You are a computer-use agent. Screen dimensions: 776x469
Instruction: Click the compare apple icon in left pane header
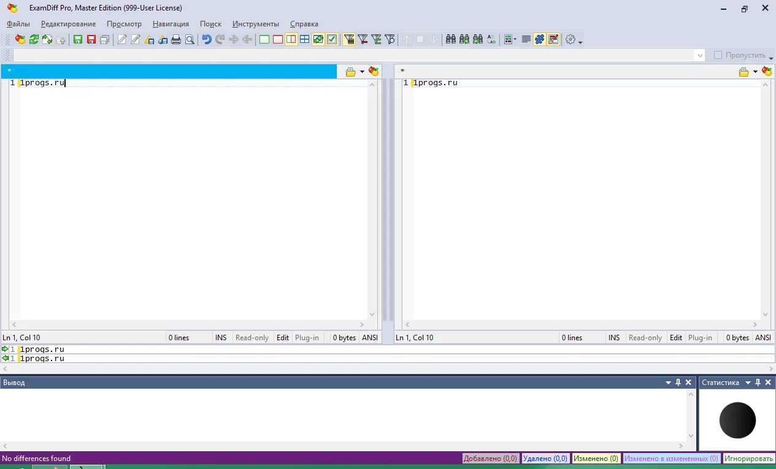point(374,72)
